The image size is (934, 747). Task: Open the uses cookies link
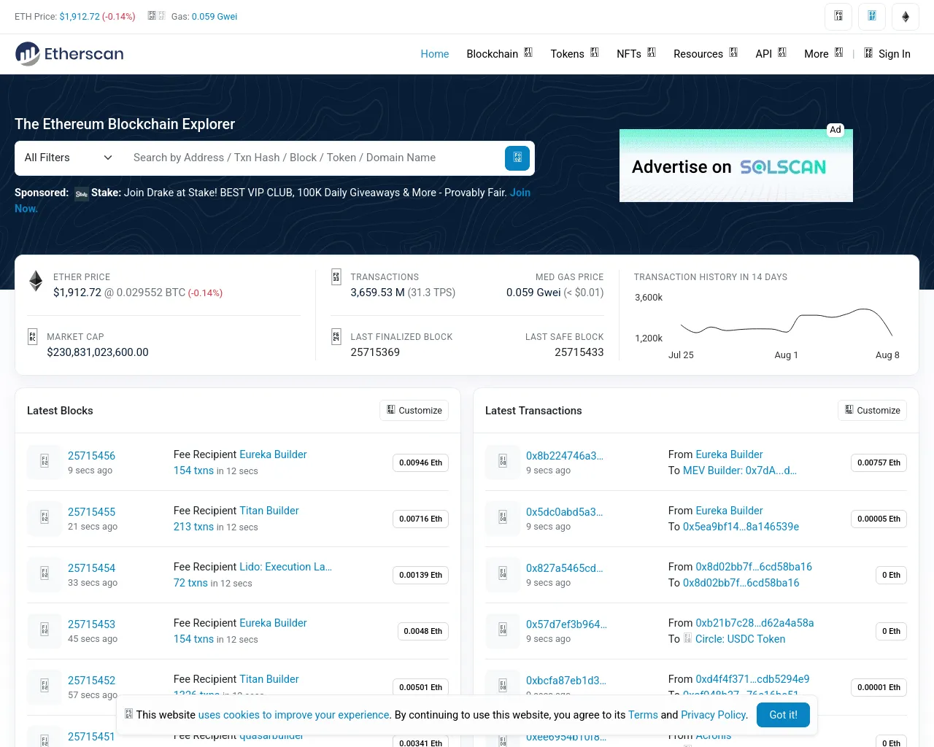pos(294,715)
